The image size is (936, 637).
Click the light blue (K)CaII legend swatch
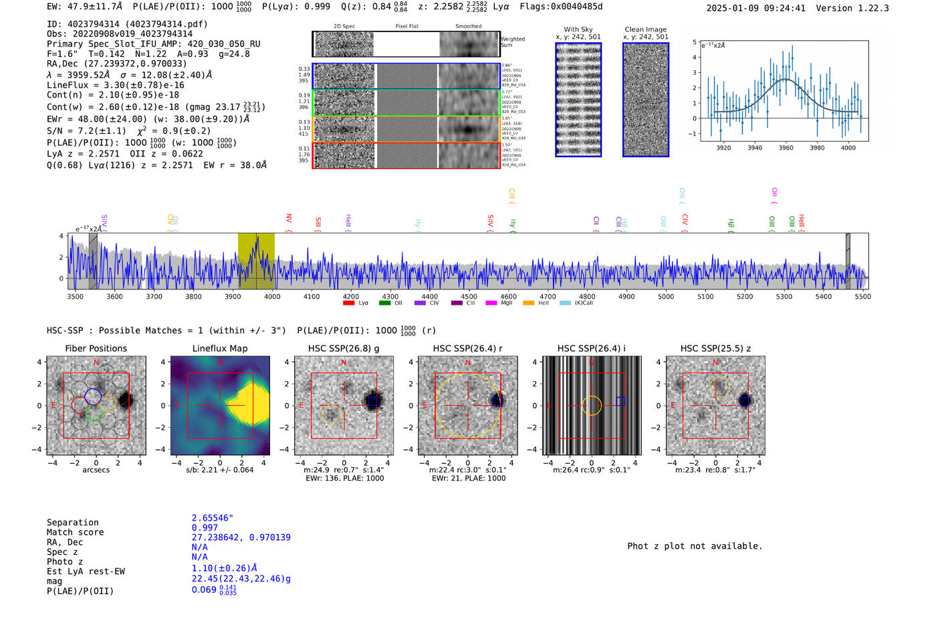[x=566, y=303]
